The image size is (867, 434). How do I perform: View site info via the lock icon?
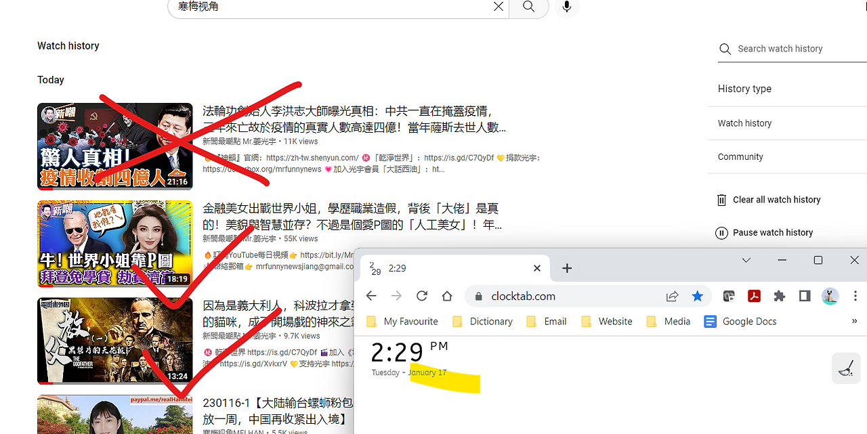click(x=479, y=296)
